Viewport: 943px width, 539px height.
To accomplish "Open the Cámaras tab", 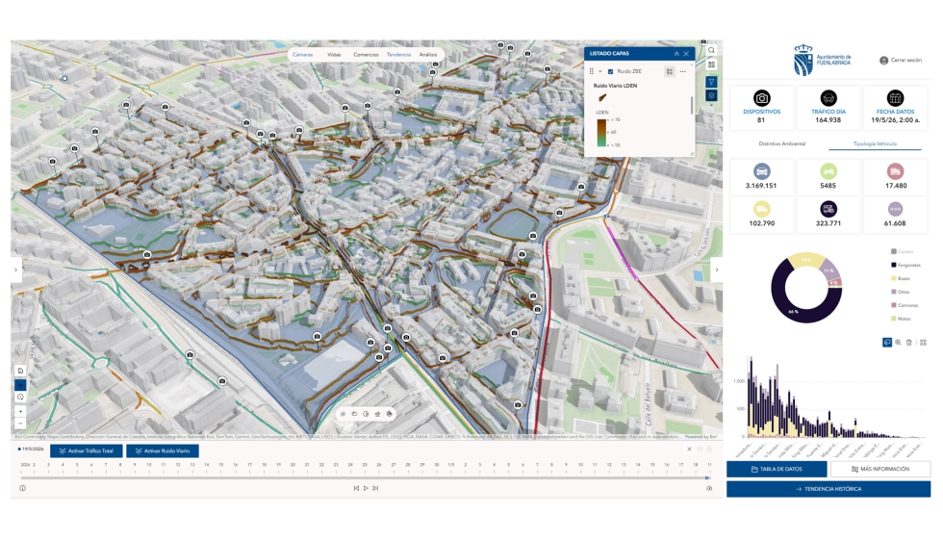I will 302,55.
